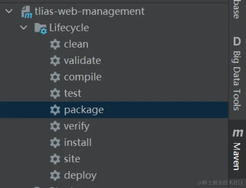The width and height of the screenshot is (246, 188).
Task: Click the install goal gear icon
Action: point(55,143)
